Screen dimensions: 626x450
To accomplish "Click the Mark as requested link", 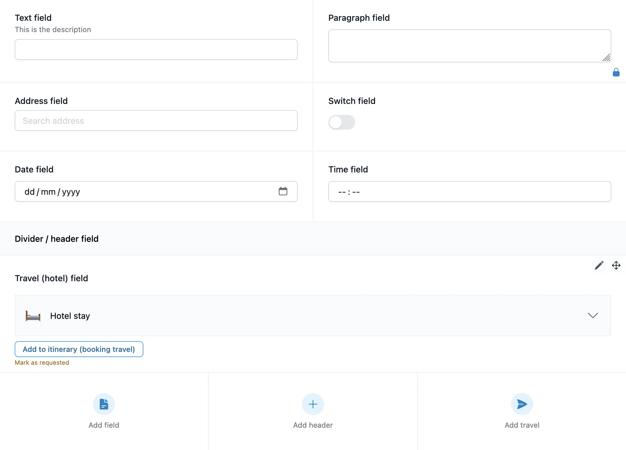I will (x=42, y=363).
